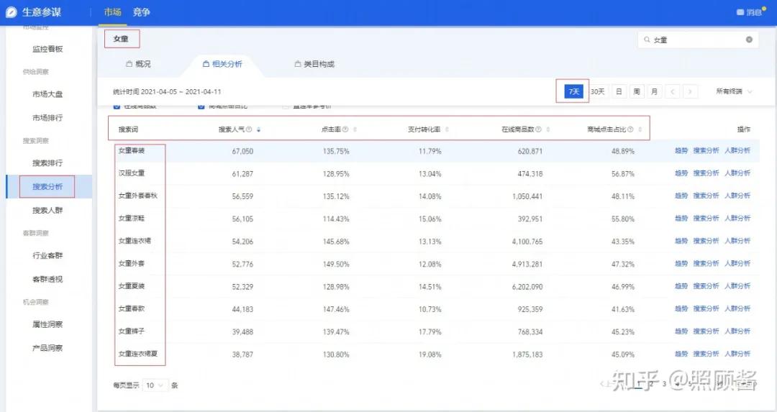
Task: Click the 56.87% mall click share value
Action: point(623,174)
